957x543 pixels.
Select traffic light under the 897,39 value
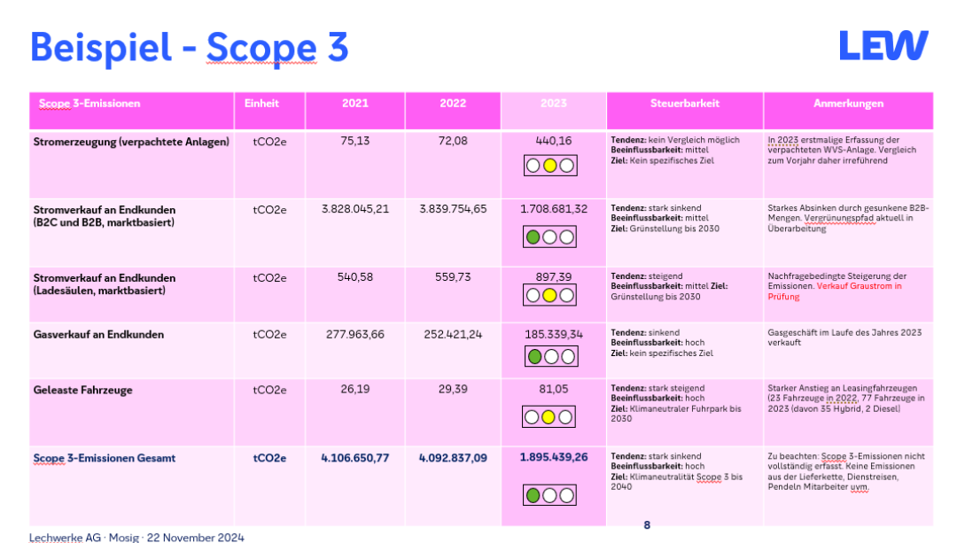pos(550,295)
